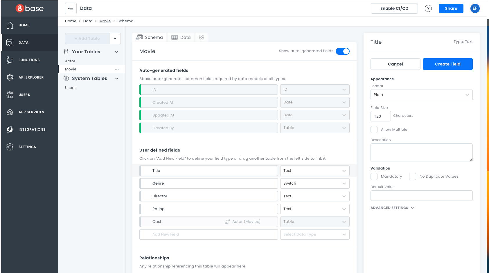Open the Format dropdown set to Plain

[421, 95]
